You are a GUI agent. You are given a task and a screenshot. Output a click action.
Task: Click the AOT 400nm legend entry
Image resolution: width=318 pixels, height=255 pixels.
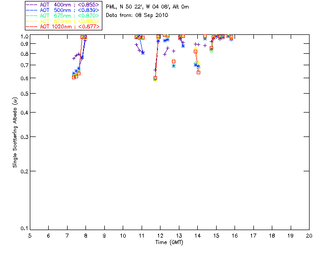(63, 4)
